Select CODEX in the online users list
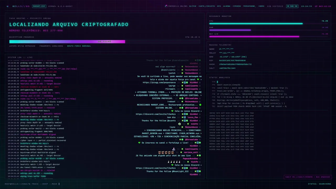 point(261,6)
